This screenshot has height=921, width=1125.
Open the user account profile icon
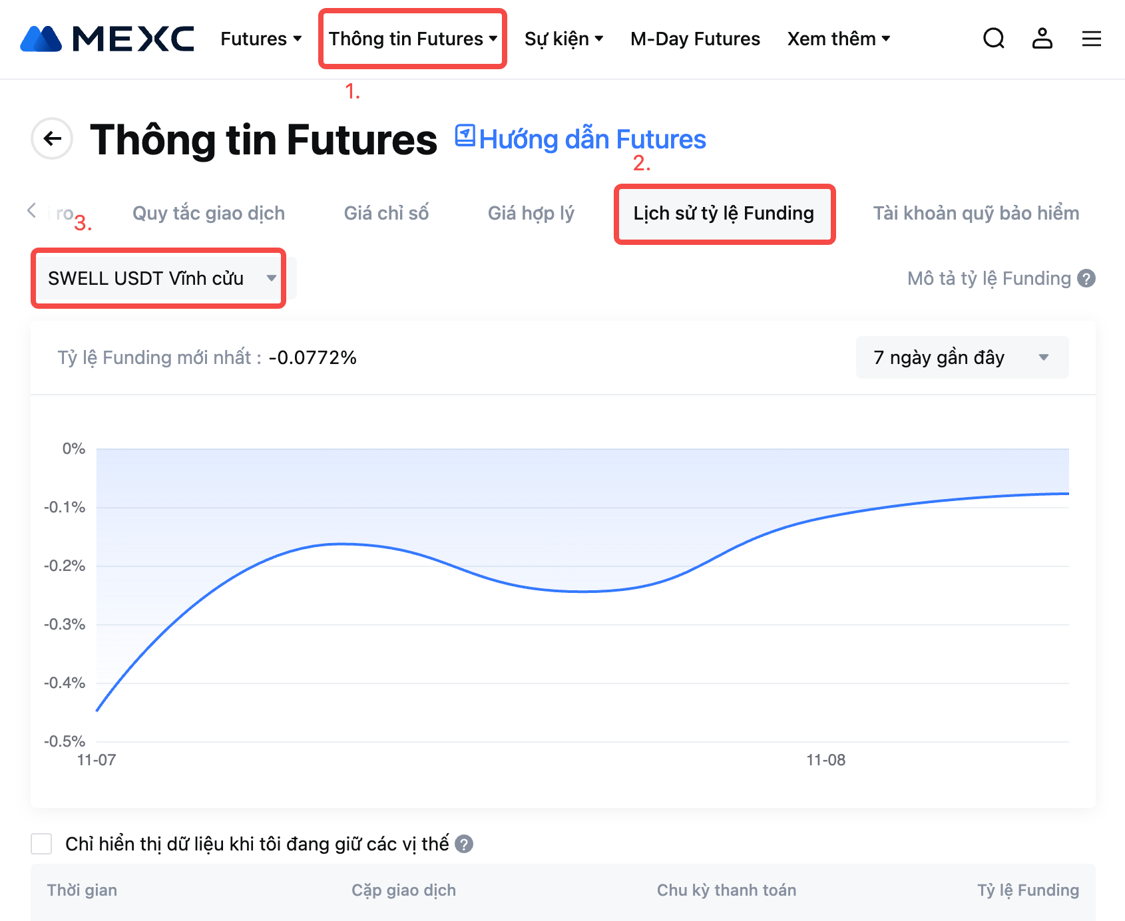point(1042,39)
